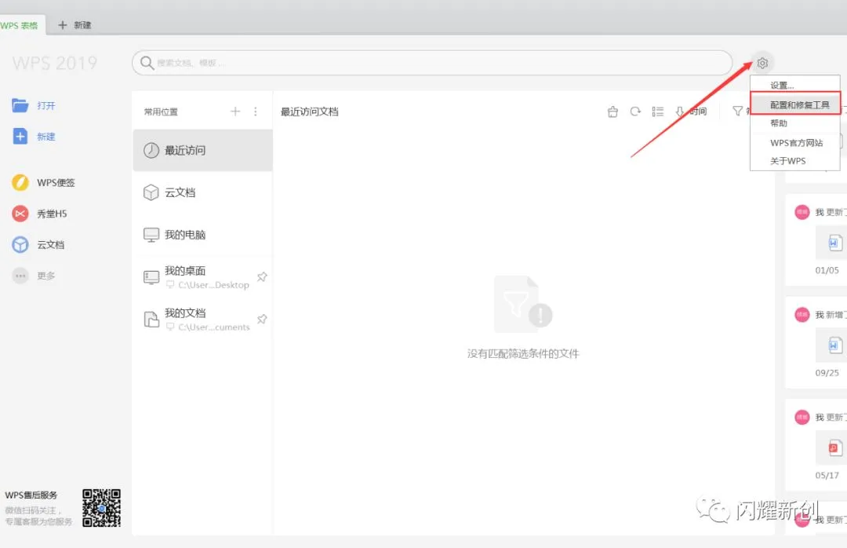Open a new tab with 新建
The image size is (847, 548).
point(75,25)
